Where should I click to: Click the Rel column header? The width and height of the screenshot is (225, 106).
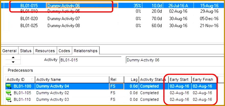click(117, 80)
